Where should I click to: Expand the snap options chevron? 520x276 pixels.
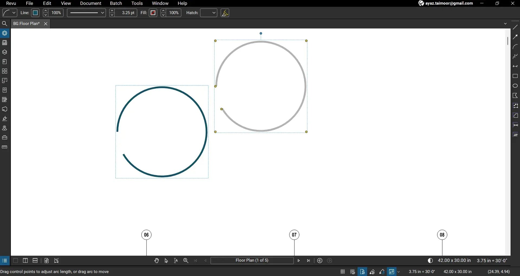tap(398, 271)
